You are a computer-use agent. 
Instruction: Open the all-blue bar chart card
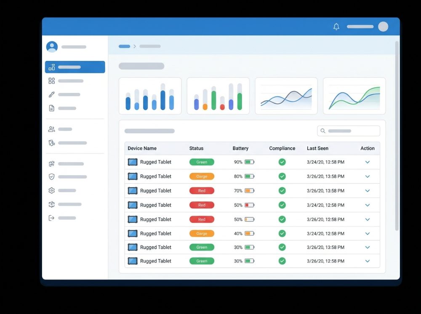coord(150,96)
